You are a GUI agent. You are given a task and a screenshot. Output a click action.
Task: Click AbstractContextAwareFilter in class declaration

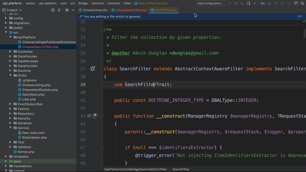point(209,69)
